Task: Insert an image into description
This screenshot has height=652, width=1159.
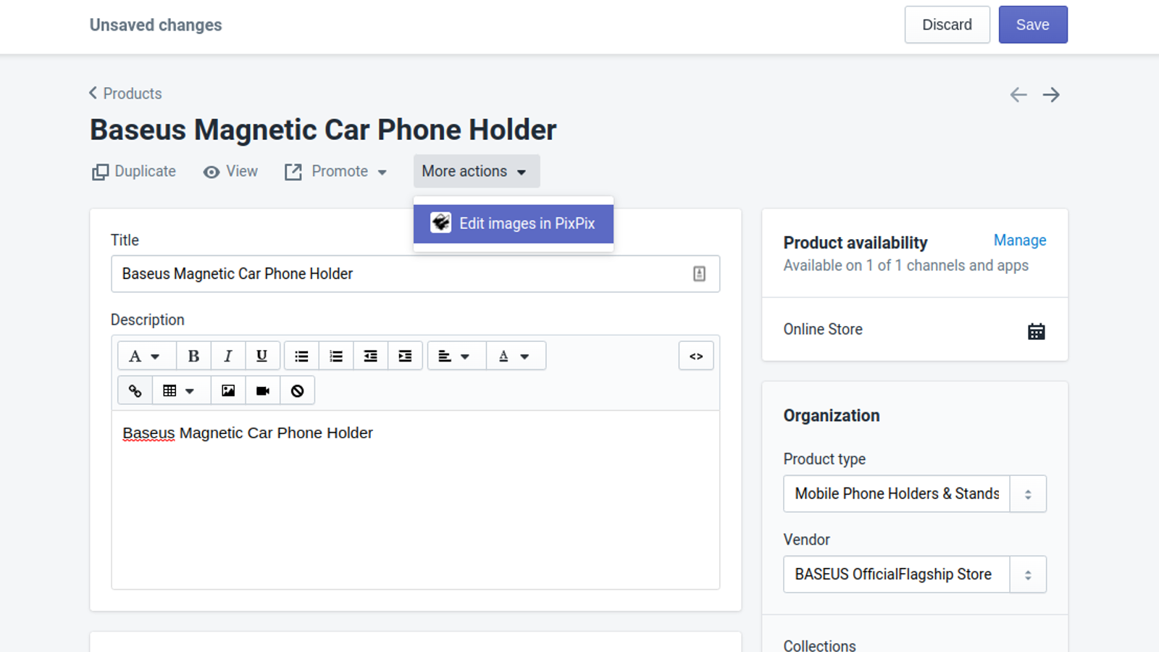Action: [228, 390]
